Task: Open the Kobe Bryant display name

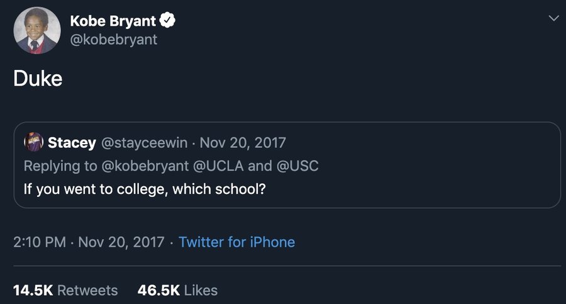Action: click(x=113, y=21)
